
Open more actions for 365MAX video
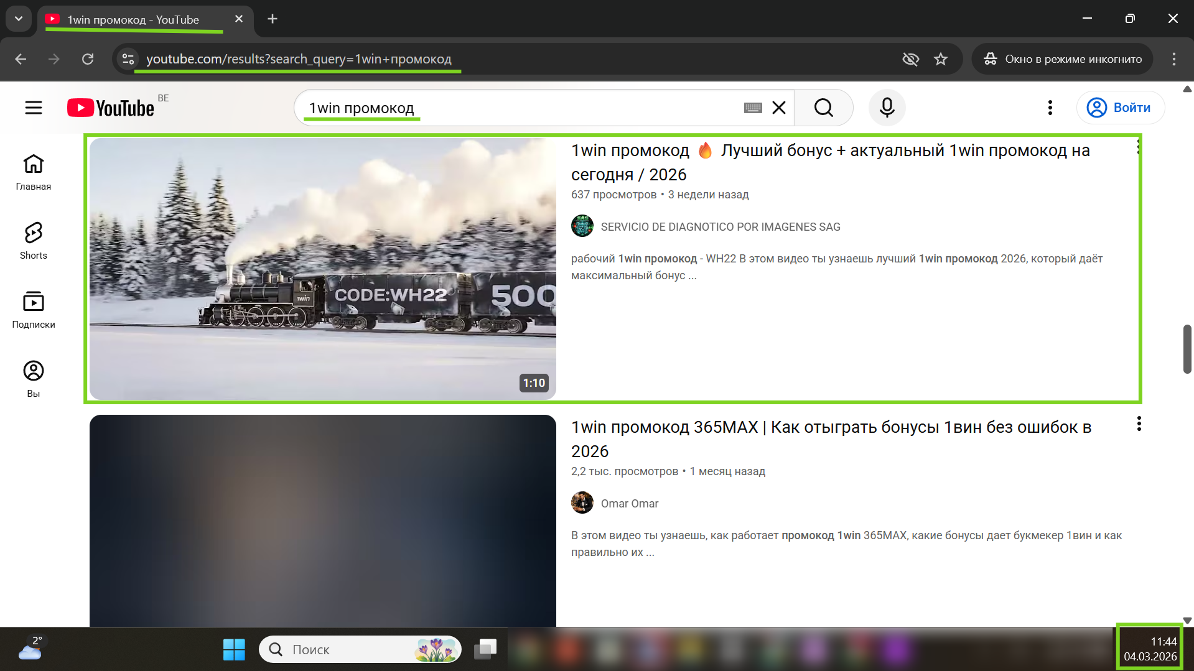[1139, 424]
